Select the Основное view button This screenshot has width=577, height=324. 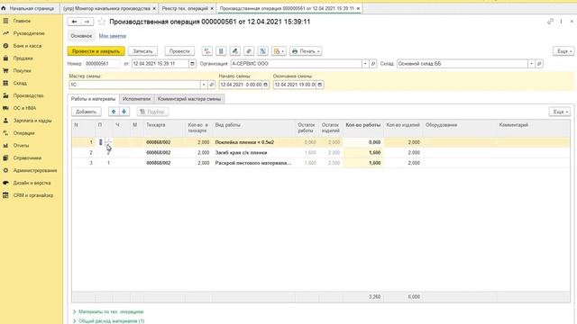(81, 36)
